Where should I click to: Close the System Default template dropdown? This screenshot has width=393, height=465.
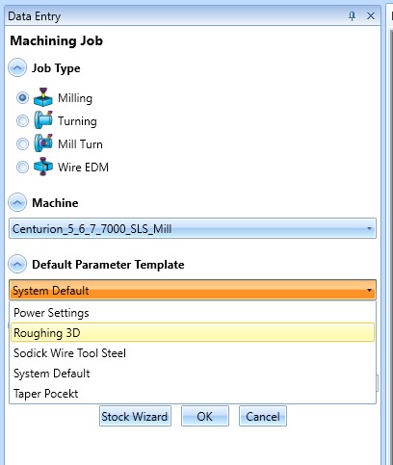tap(193, 290)
